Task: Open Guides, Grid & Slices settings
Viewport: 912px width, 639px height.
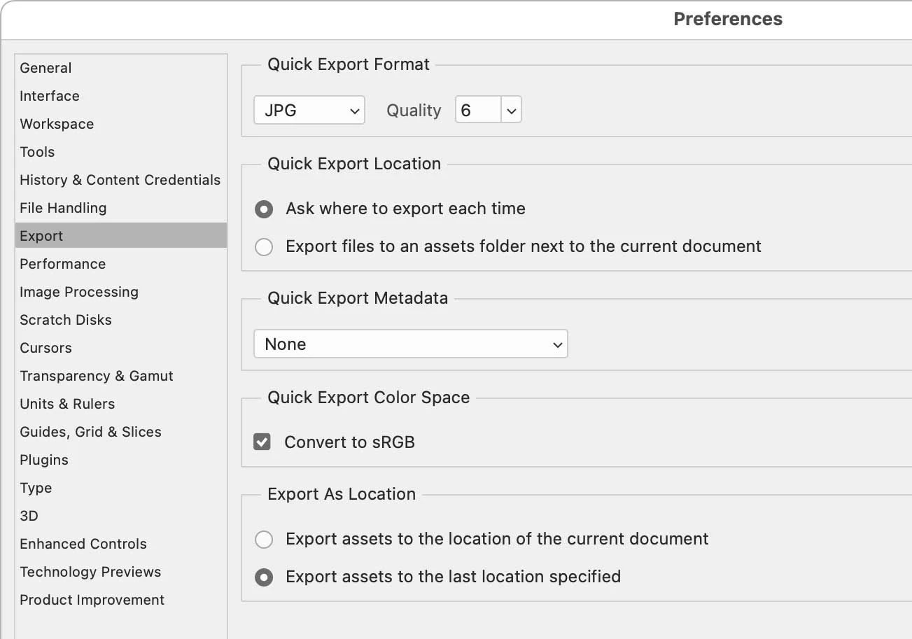Action: click(90, 432)
